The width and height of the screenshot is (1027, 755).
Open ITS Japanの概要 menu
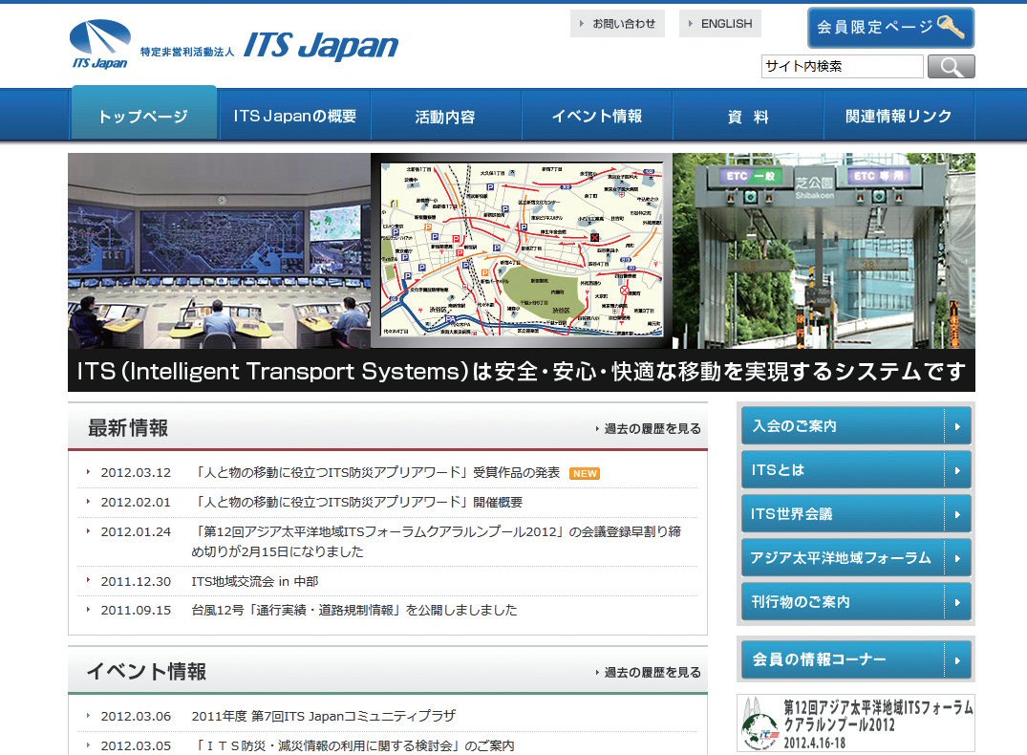pyautogui.click(x=295, y=116)
